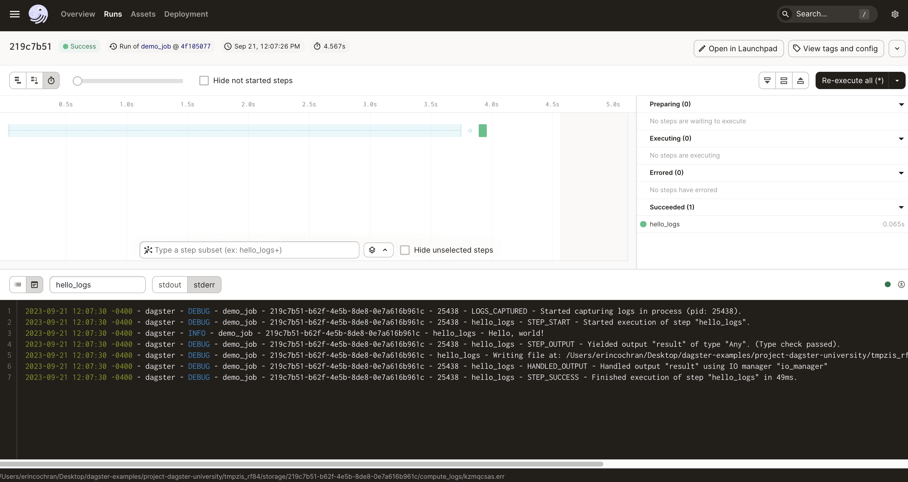Switch to the waterfall Gantt view icon

click(34, 80)
